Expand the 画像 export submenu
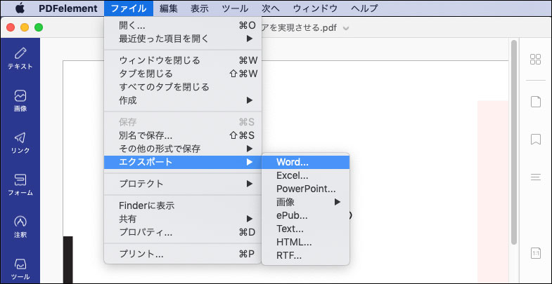 [306, 202]
